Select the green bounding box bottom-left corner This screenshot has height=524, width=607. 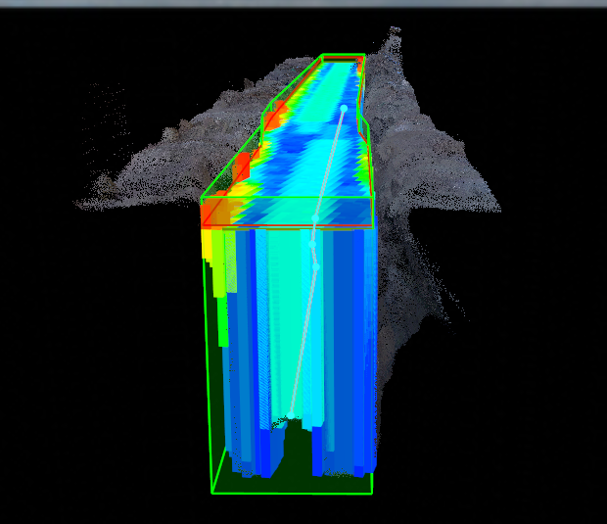tap(213, 492)
